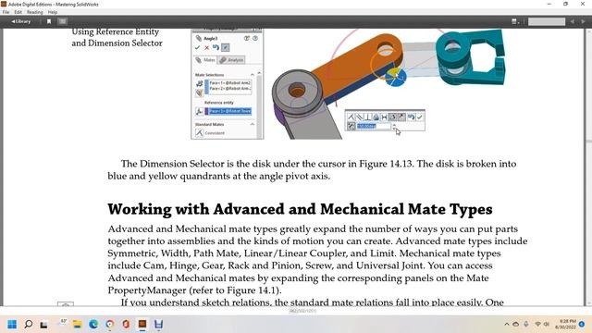Go to the next search result arrow

(x=583, y=21)
